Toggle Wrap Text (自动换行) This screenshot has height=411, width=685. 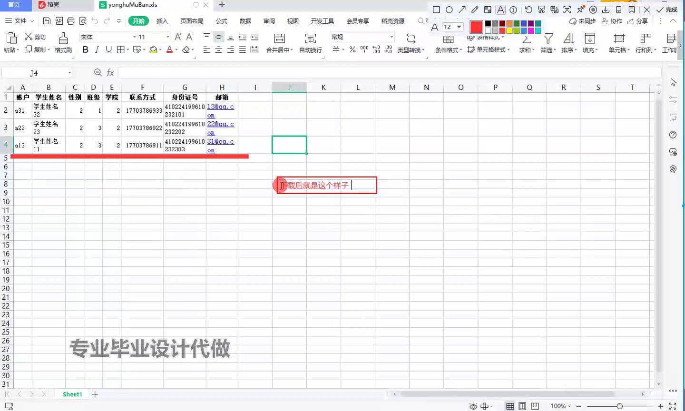[x=310, y=39]
